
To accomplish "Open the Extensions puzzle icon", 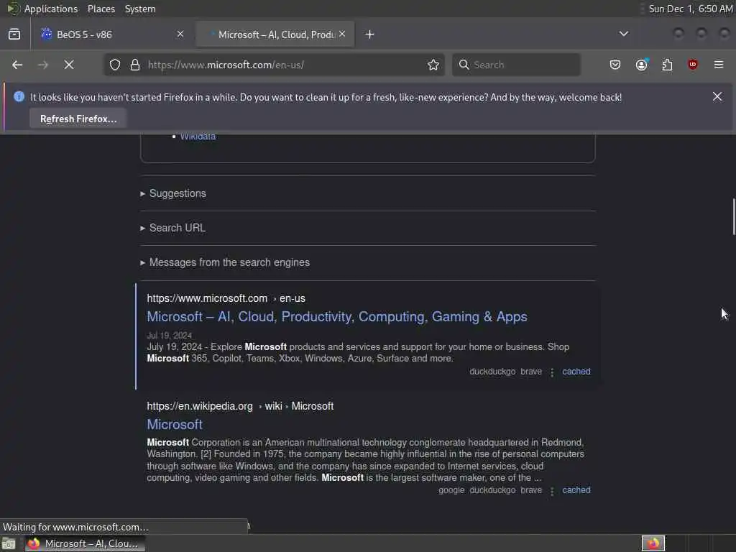I will [667, 65].
